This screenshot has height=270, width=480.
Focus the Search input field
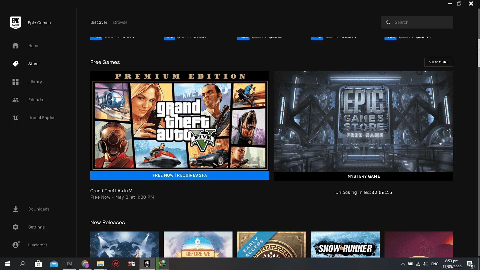[417, 22]
